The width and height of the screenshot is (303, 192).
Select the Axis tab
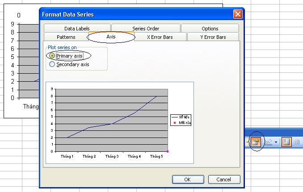point(111,37)
